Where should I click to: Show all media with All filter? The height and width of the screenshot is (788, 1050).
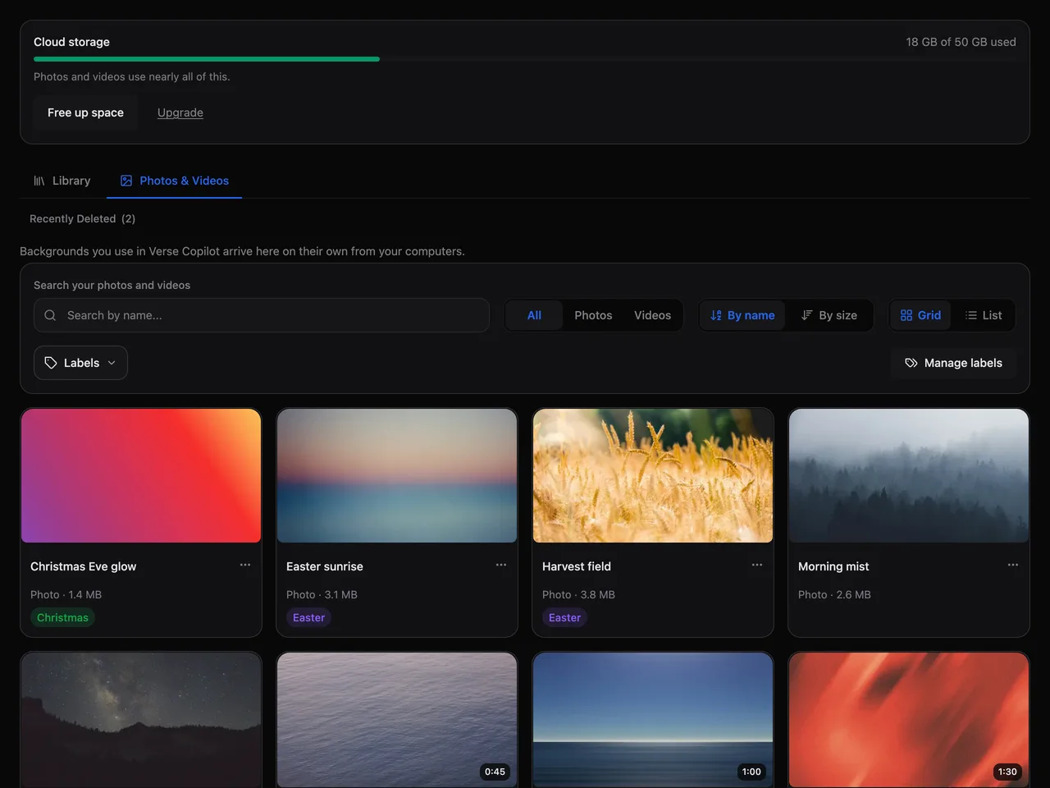click(x=534, y=315)
